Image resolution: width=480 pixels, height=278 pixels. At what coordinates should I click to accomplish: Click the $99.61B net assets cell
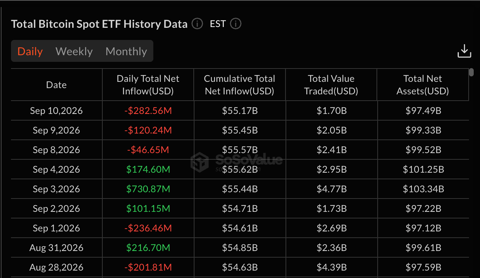click(423, 248)
